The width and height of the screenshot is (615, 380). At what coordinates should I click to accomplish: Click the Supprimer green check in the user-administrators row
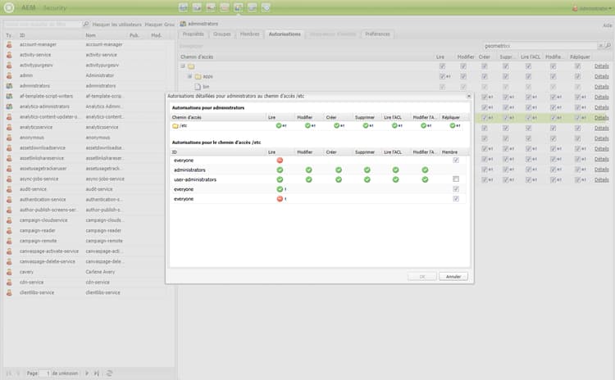[367, 179]
